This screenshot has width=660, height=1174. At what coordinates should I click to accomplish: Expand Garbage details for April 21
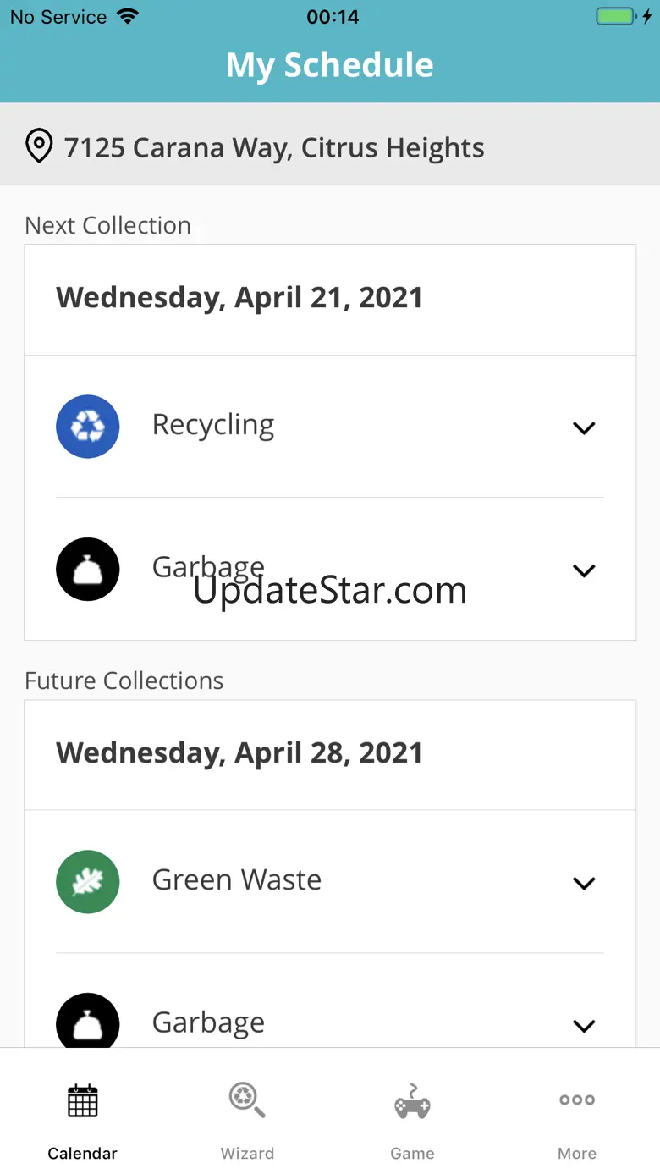[x=584, y=570]
